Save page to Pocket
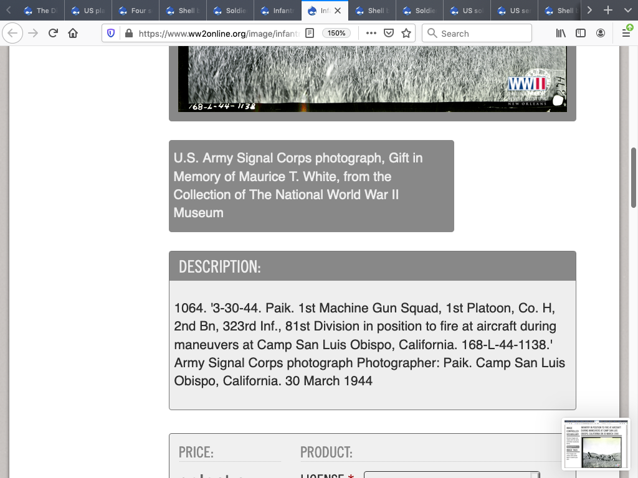Screen dimensions: 638x478 point(389,34)
